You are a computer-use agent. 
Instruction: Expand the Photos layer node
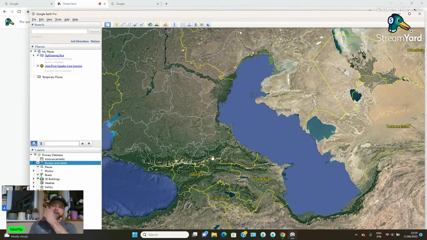33,171
